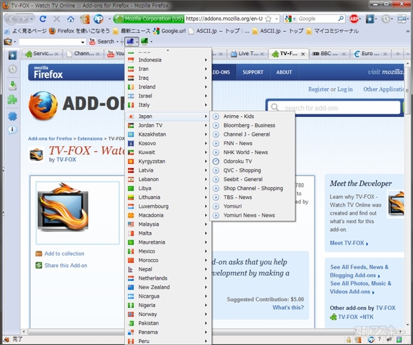This screenshot has height=345, width=413.
Task: Open the toolbar search combo box dropdown
Action: [83, 41]
